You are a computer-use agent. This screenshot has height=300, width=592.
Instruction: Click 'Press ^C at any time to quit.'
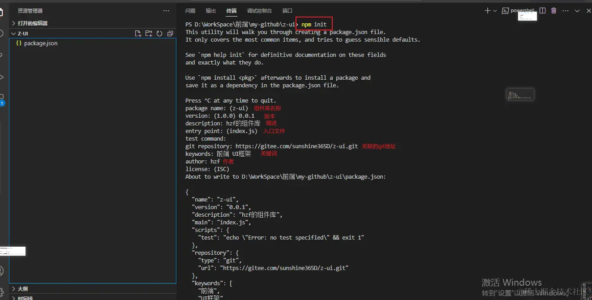click(x=231, y=101)
